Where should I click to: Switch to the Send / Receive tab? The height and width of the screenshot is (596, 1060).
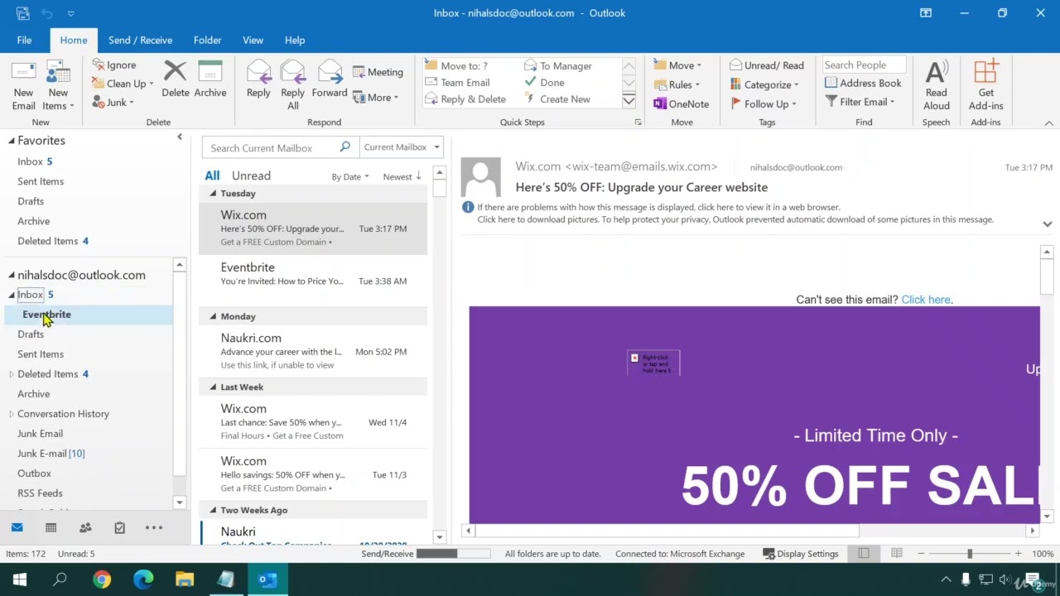coord(140,40)
